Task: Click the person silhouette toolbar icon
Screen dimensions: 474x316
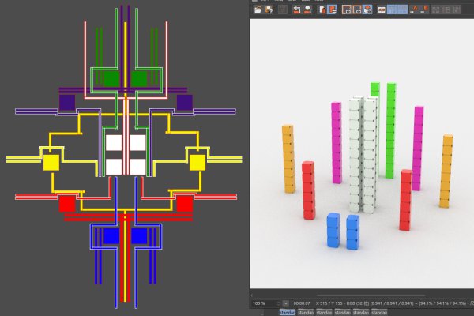Action: point(307,9)
